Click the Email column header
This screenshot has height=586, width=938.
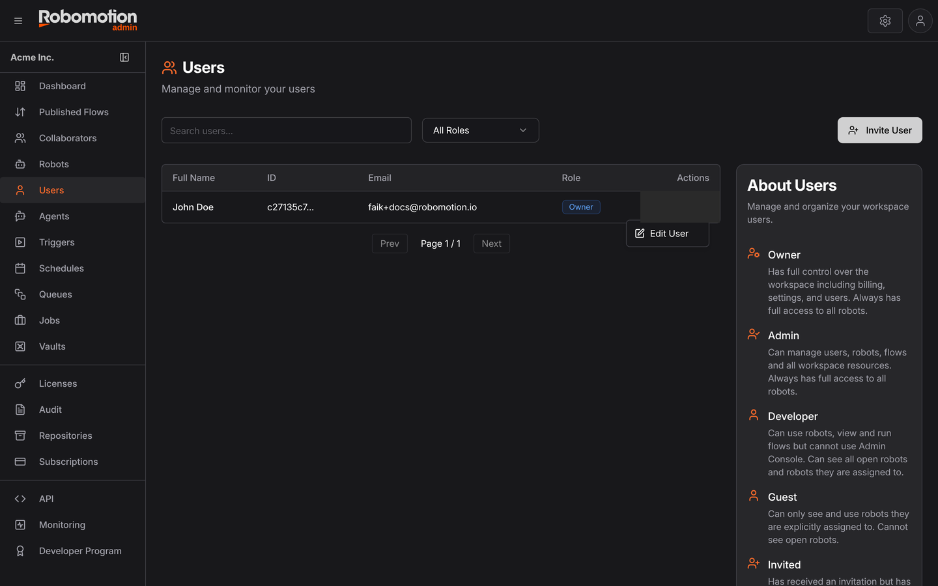[x=380, y=178]
